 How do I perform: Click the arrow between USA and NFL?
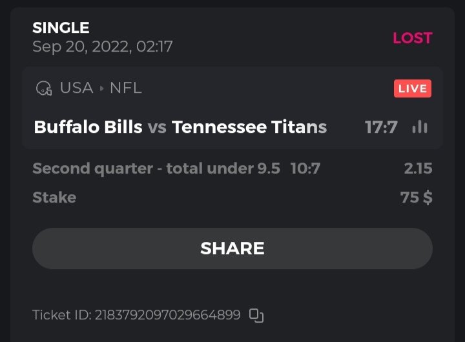(x=101, y=88)
